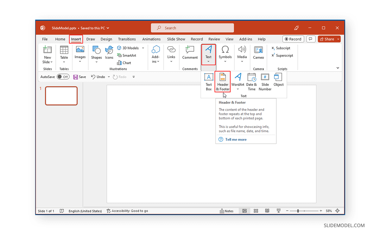Image resolution: width=380 pixels, height=235 pixels.
Task: Insert a Chart
Action: point(124,63)
